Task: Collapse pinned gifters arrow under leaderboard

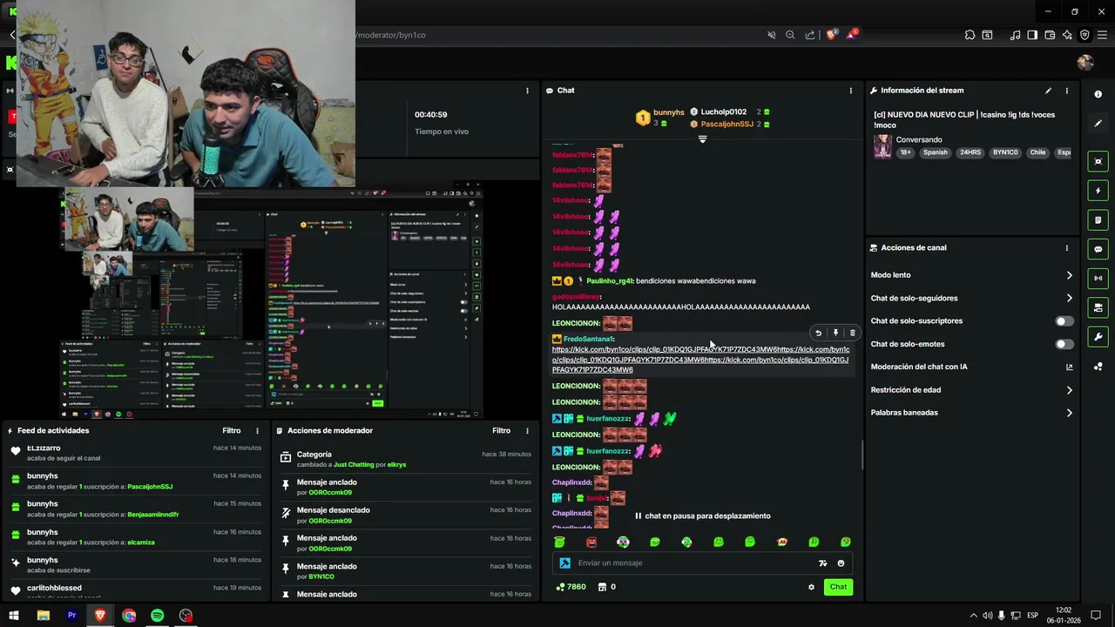Action: 702,139
